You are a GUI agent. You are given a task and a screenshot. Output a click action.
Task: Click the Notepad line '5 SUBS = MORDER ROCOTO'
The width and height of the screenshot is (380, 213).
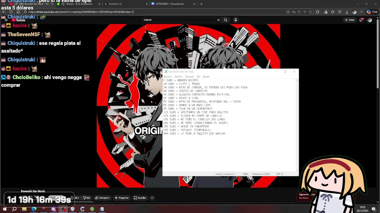tap(180, 80)
